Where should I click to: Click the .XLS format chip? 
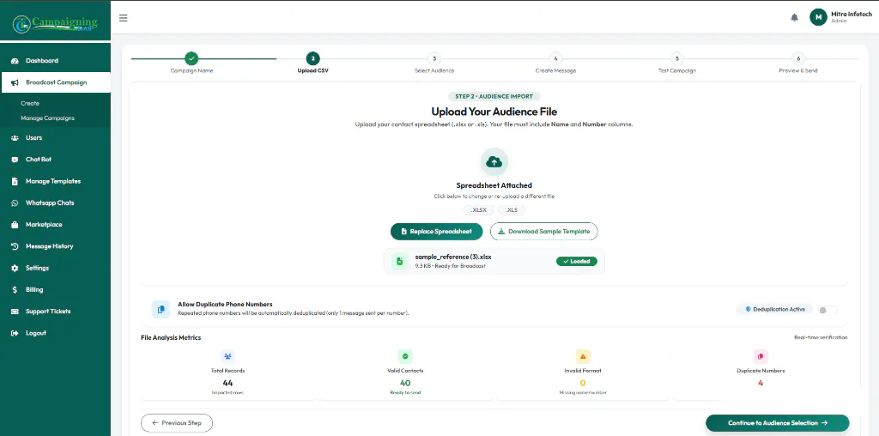512,210
